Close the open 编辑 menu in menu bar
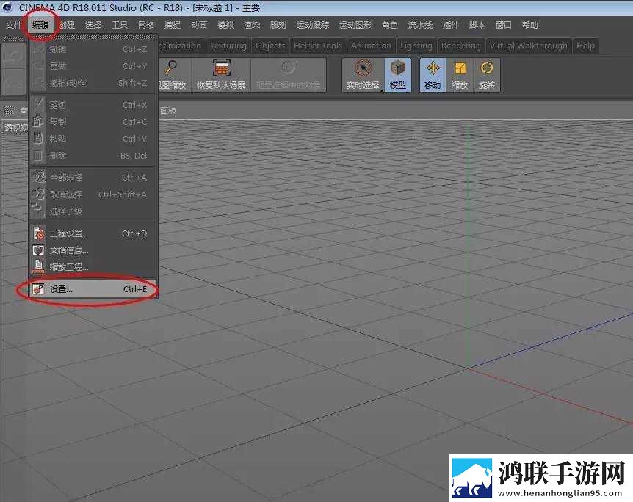The image size is (633, 502). 40,25
